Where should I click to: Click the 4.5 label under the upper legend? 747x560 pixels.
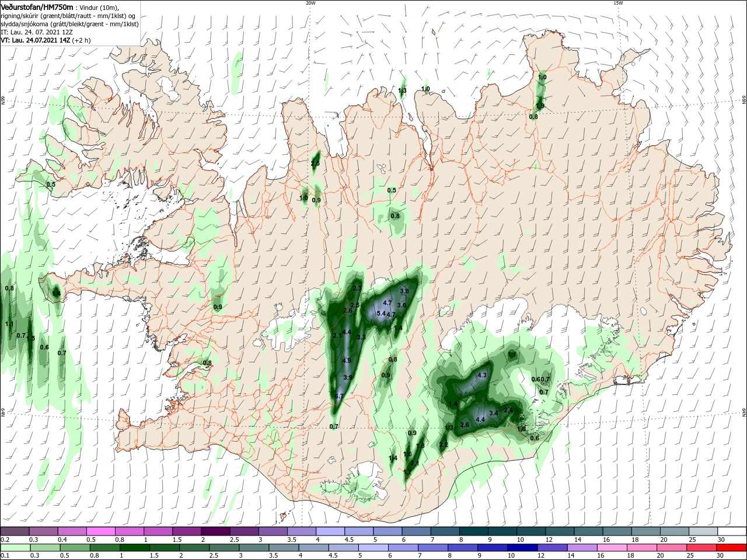pos(349,540)
